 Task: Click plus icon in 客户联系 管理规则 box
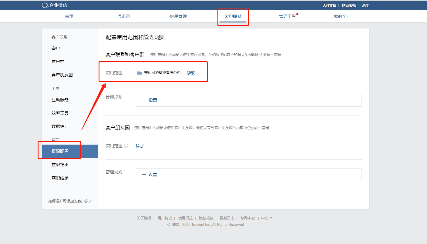pos(144,100)
